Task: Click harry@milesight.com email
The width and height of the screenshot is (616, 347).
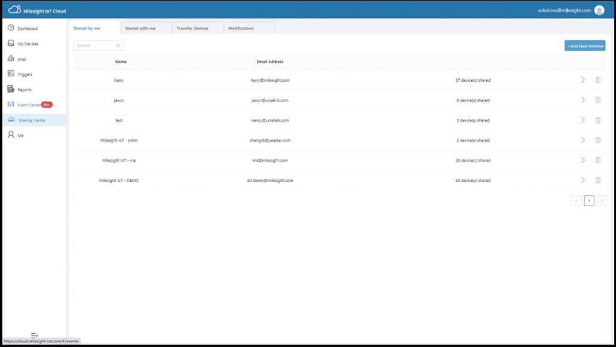Action: [270, 80]
